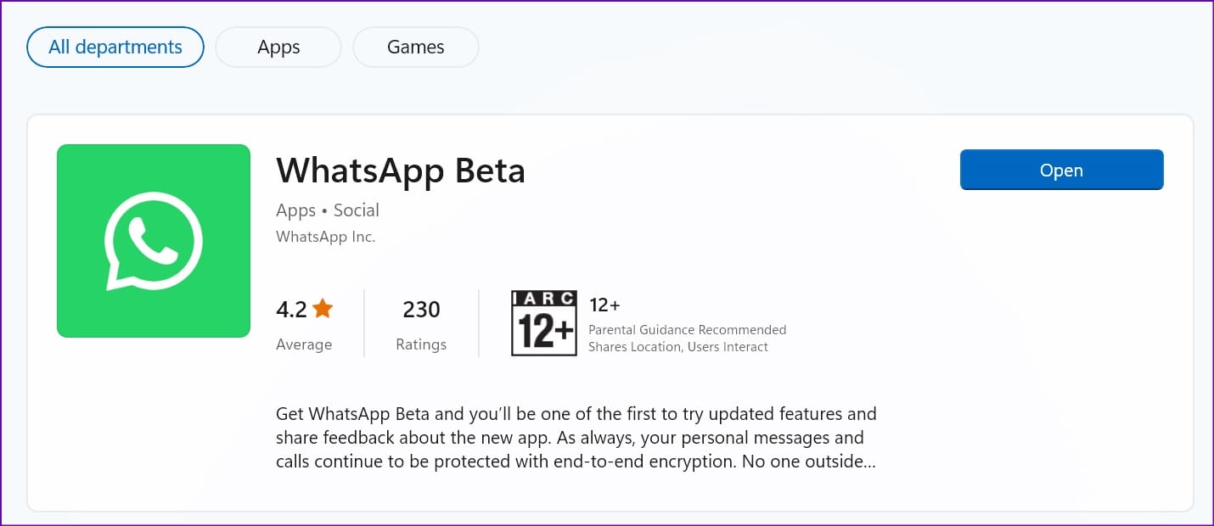The image size is (1214, 526).
Task: Click the green WhatsApp logo icon
Action: 154,241
